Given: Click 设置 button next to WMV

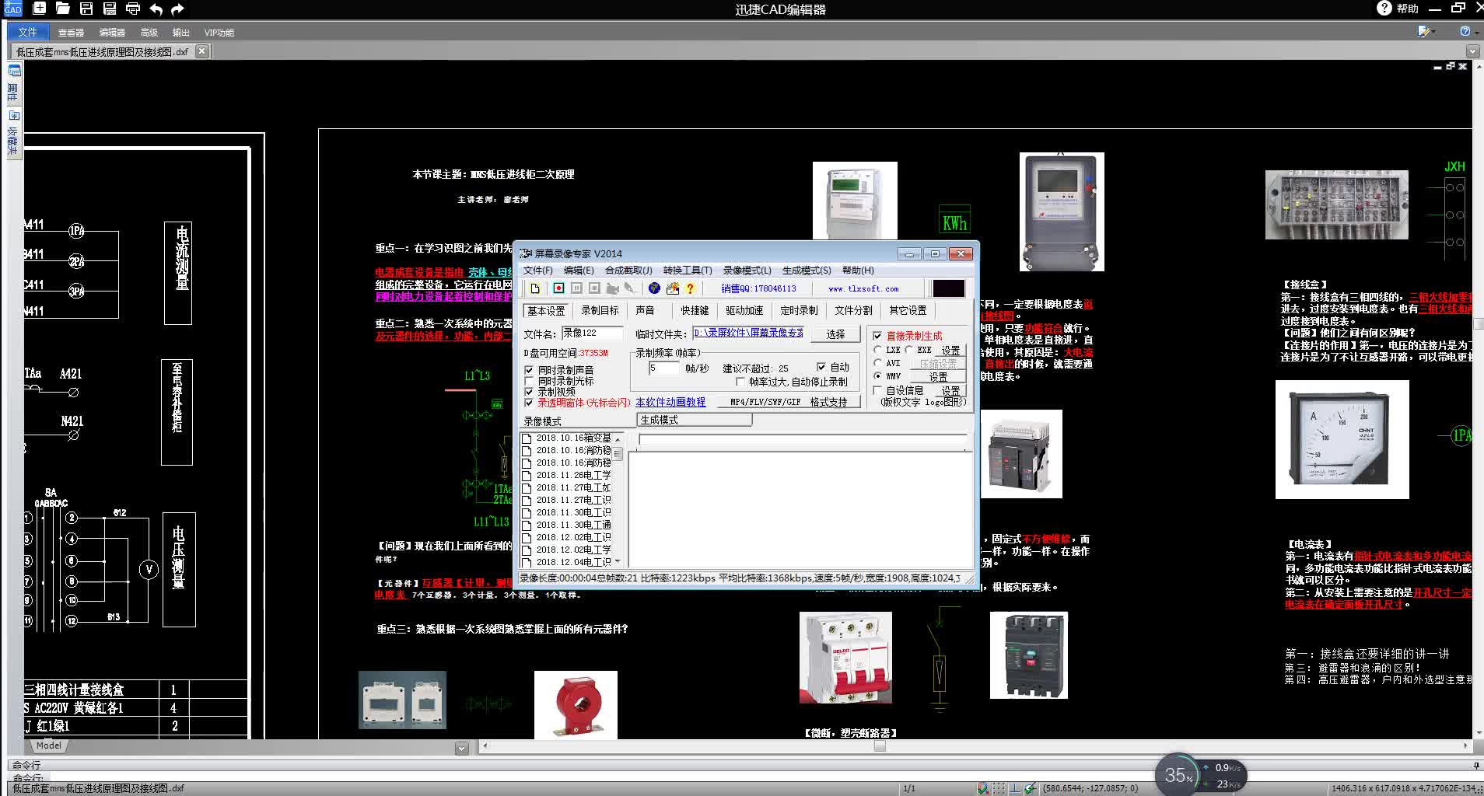Looking at the screenshot, I should 939,376.
